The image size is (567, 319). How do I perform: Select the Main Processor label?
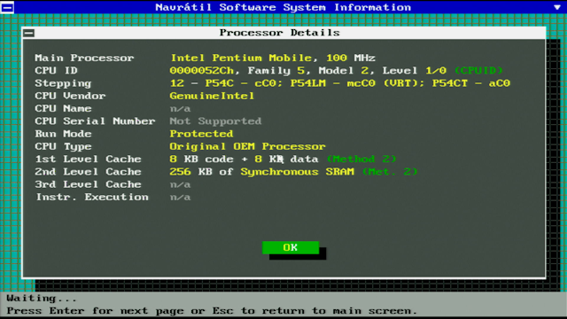pyautogui.click(x=84, y=58)
